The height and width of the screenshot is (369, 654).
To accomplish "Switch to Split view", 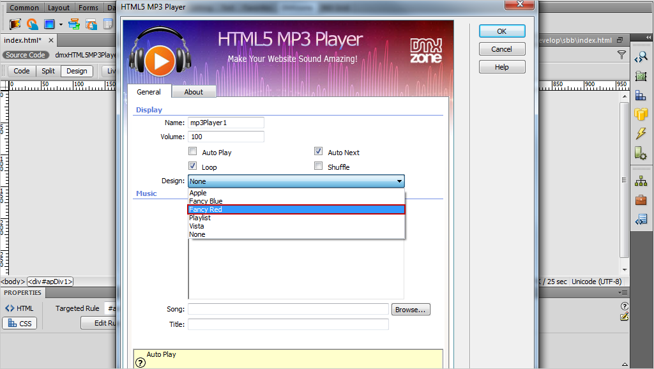I will click(48, 71).
